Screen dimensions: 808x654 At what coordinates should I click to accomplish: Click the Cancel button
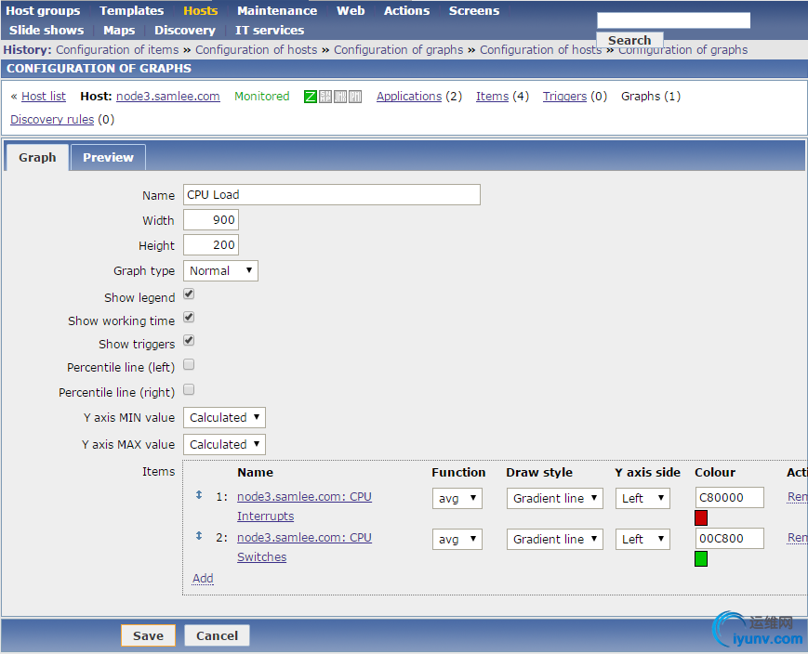pyautogui.click(x=217, y=635)
